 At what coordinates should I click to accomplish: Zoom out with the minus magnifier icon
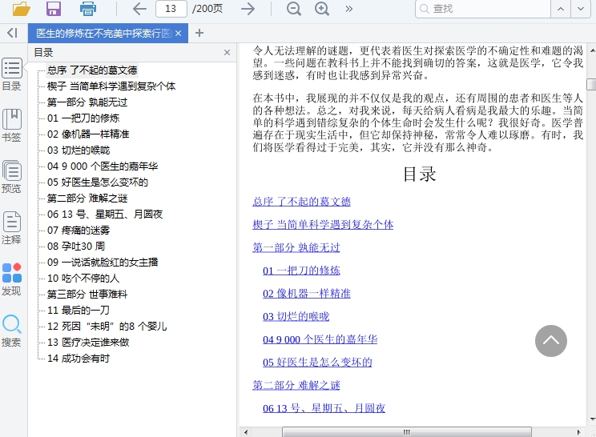294,8
